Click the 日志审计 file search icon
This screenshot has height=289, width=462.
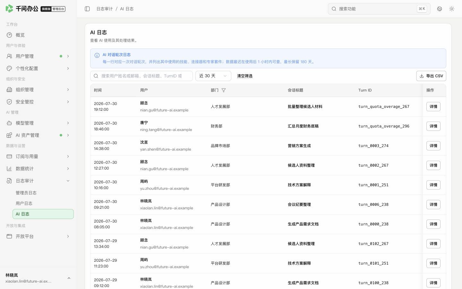(9, 181)
